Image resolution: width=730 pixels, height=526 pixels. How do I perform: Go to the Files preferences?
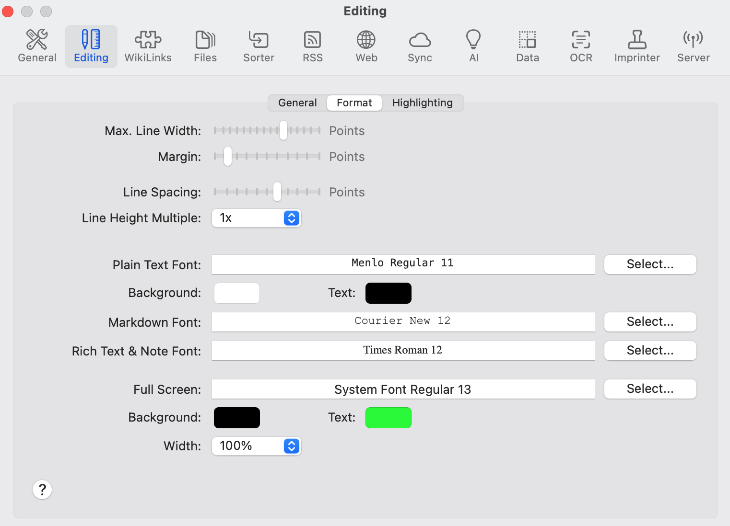pos(205,46)
